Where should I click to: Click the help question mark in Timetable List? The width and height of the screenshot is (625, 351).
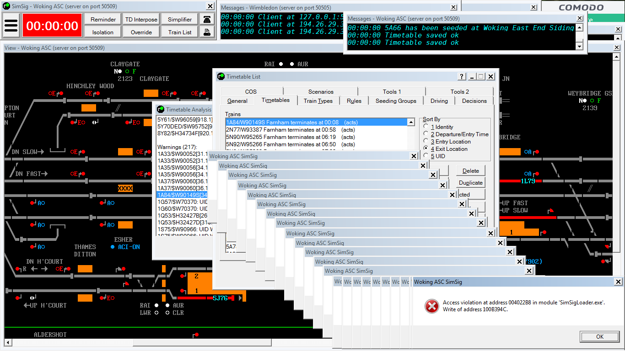pyautogui.click(x=463, y=77)
